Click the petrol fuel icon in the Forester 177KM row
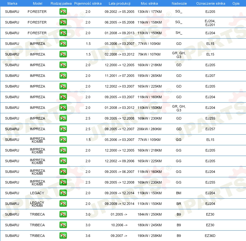246x241 pixels. pos(63,12)
